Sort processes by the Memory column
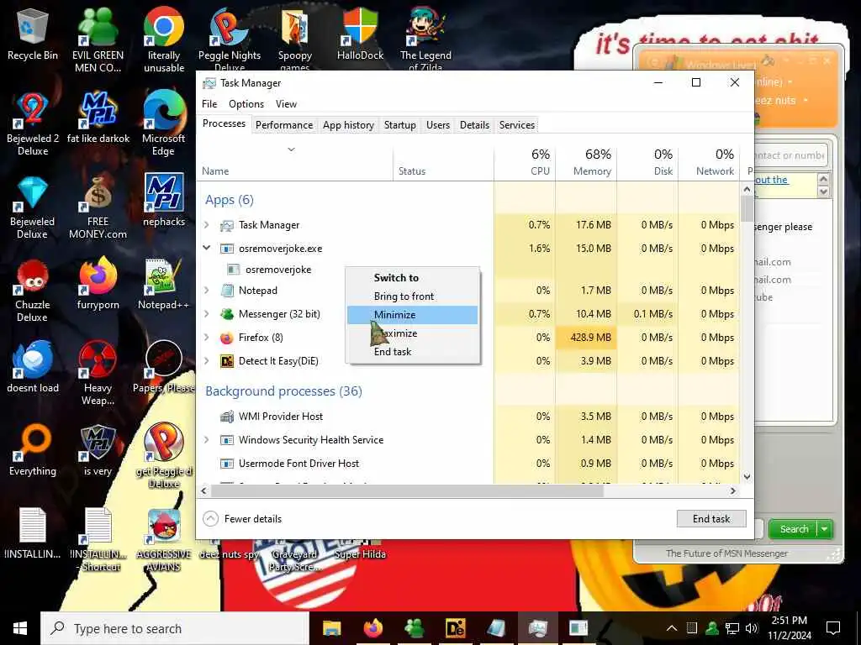Viewport: 861px width, 645px height. (x=586, y=162)
